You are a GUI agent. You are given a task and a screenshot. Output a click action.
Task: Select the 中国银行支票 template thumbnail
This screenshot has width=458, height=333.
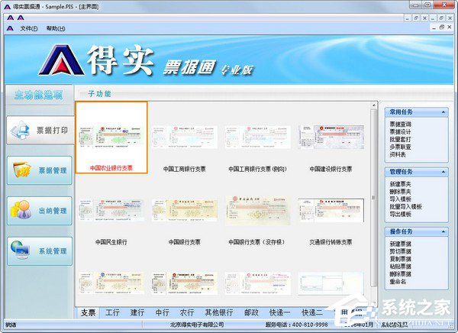tap(185, 210)
